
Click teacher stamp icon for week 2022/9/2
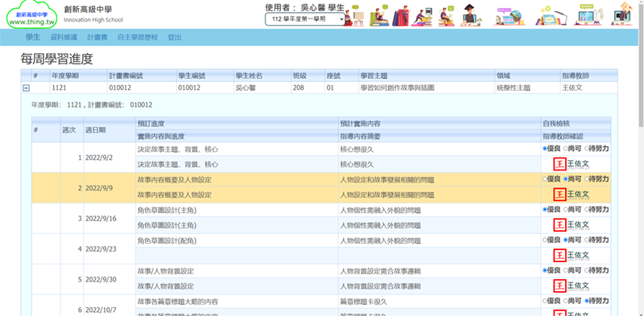point(559,164)
